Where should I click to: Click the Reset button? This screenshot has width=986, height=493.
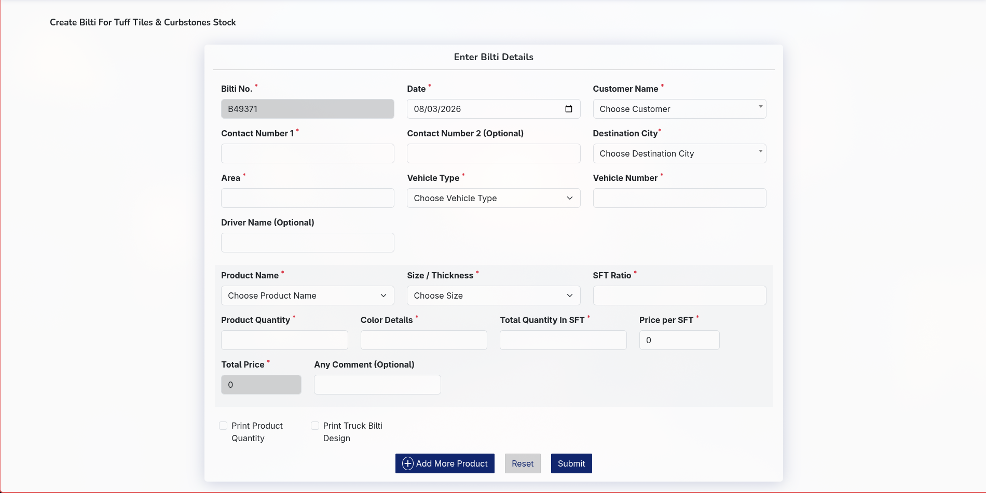pos(523,463)
